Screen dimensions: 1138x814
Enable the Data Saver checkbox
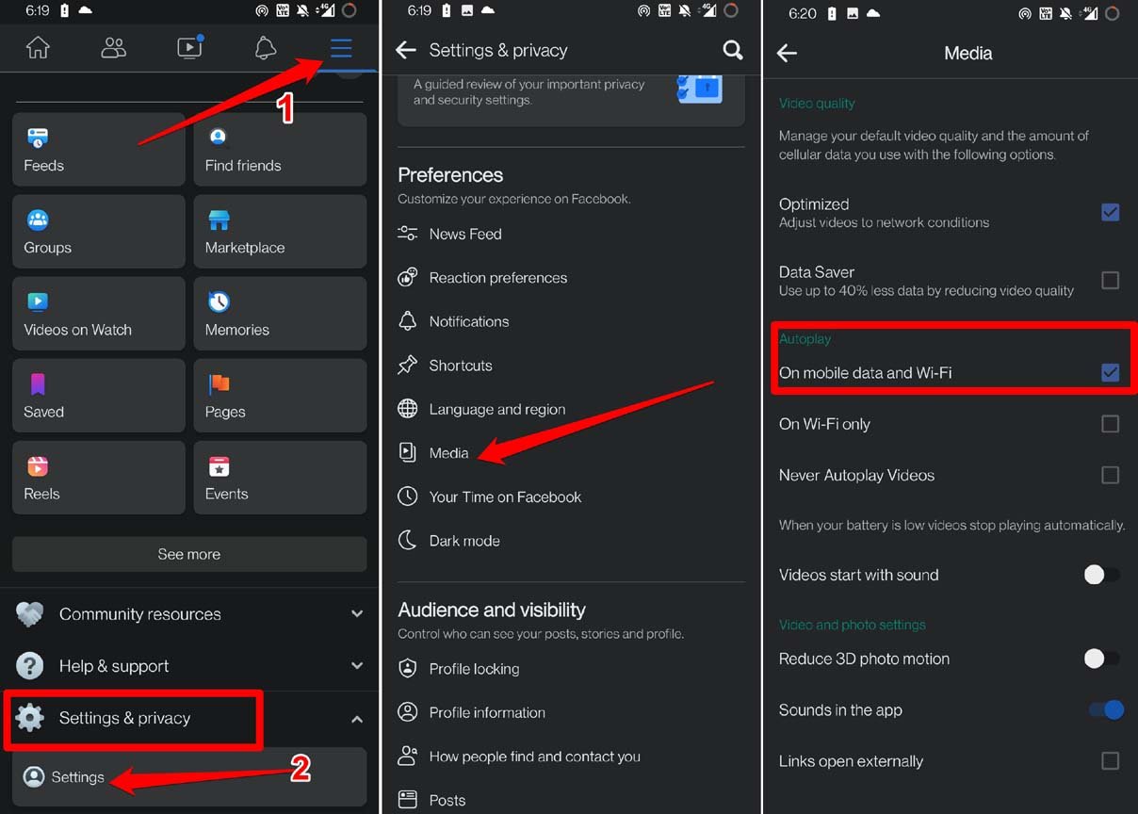pos(1110,280)
